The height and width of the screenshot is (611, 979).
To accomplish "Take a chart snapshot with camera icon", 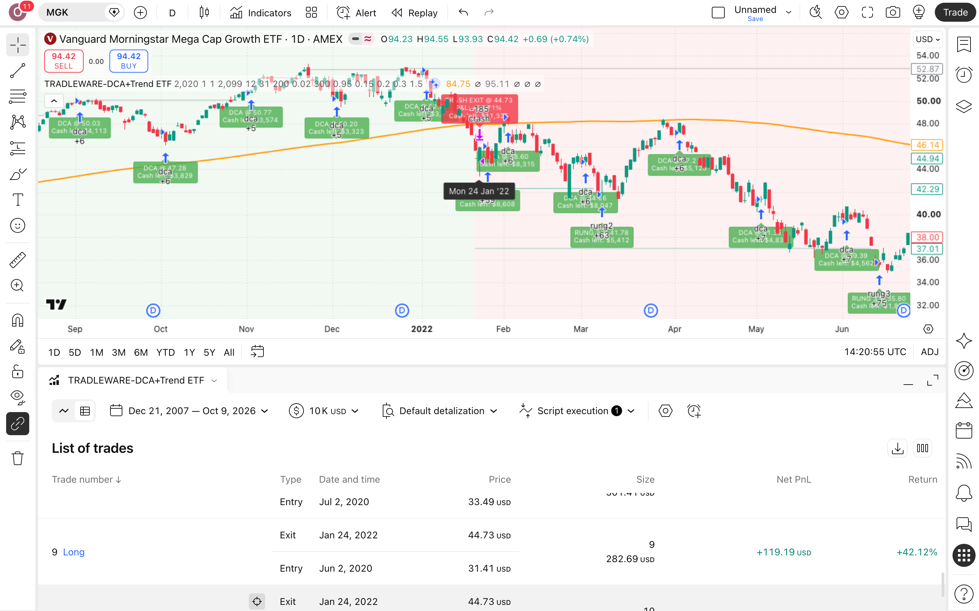I will (x=893, y=13).
